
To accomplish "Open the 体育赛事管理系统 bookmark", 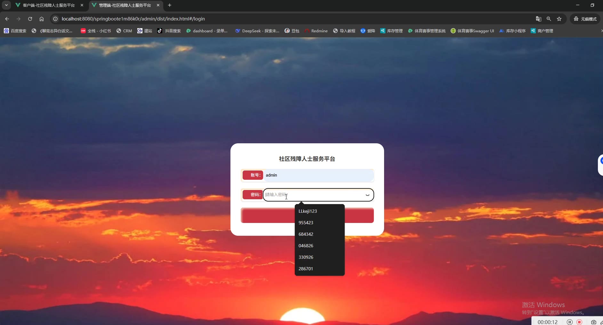I will (427, 31).
